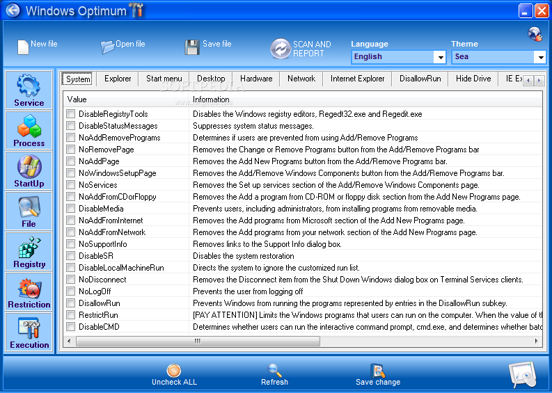
Task: Switch to the Hardware tab
Action: click(x=256, y=79)
